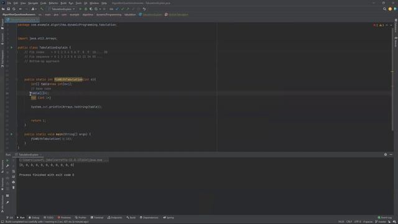Toggle the Commit tool window sidebar button
This screenshot has height=224, width=398.
(2, 39)
